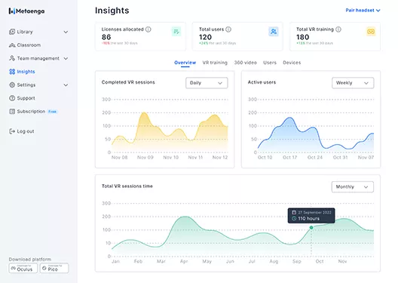The width and height of the screenshot is (398, 283).
Task: Click the Free subscription badge
Action: [x=52, y=112]
